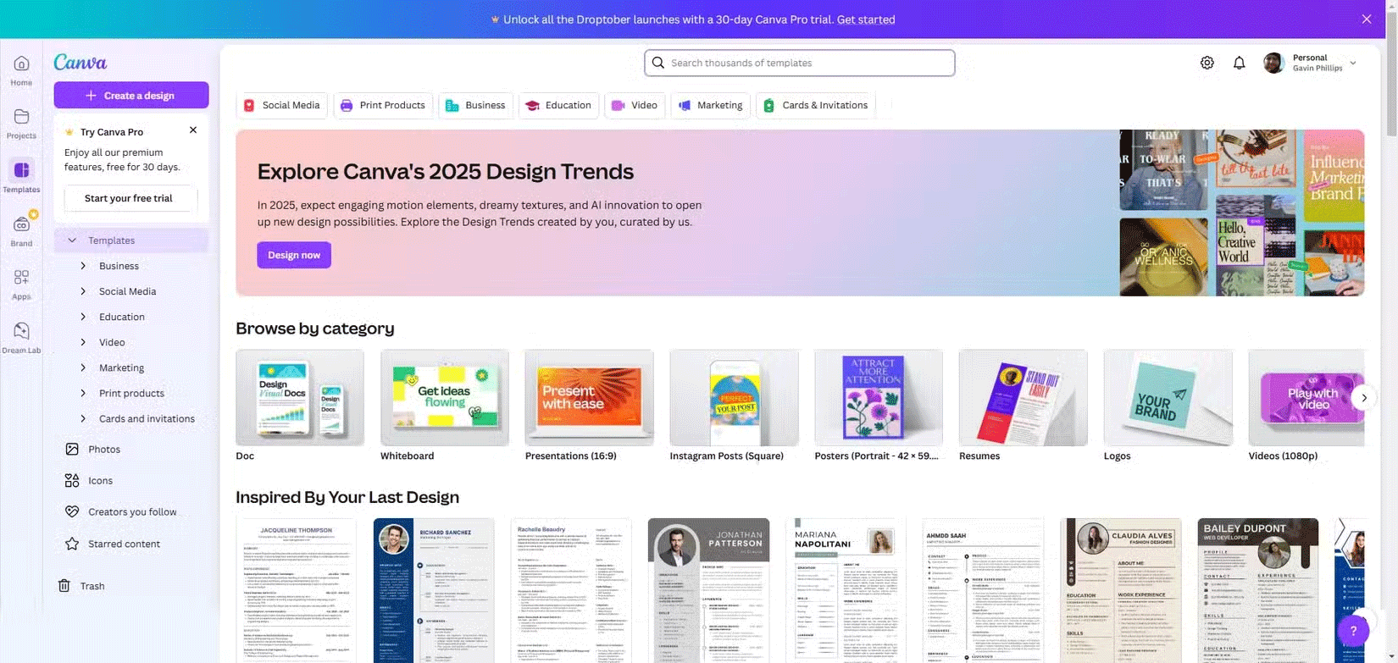
Task: Expand the Business templates subcategory
Action: [x=83, y=266]
